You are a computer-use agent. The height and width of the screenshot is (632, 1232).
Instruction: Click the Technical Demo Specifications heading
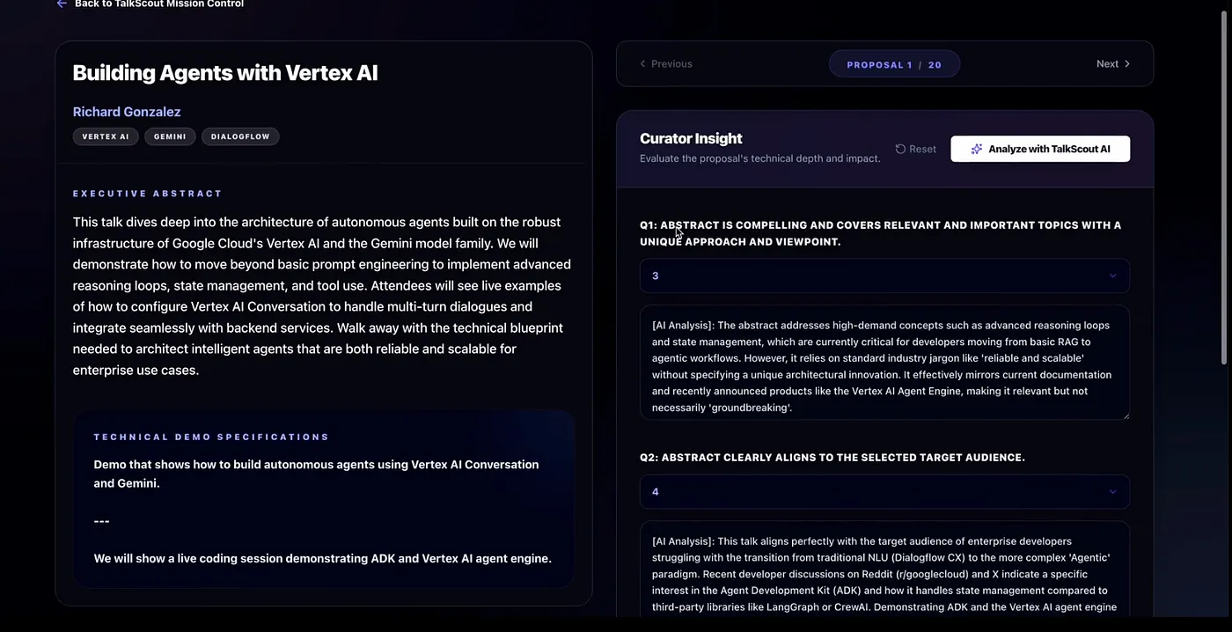tap(212, 437)
